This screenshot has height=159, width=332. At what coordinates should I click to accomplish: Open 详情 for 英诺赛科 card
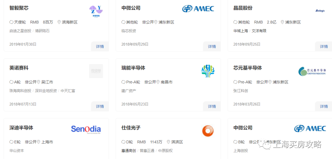pyautogui.click(x=100, y=106)
